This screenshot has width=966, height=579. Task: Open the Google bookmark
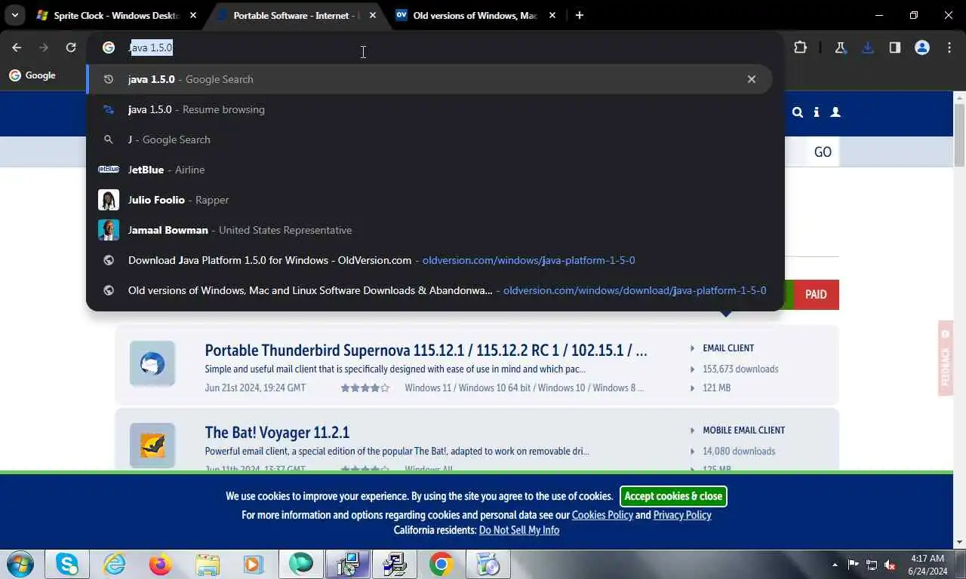[x=32, y=75]
